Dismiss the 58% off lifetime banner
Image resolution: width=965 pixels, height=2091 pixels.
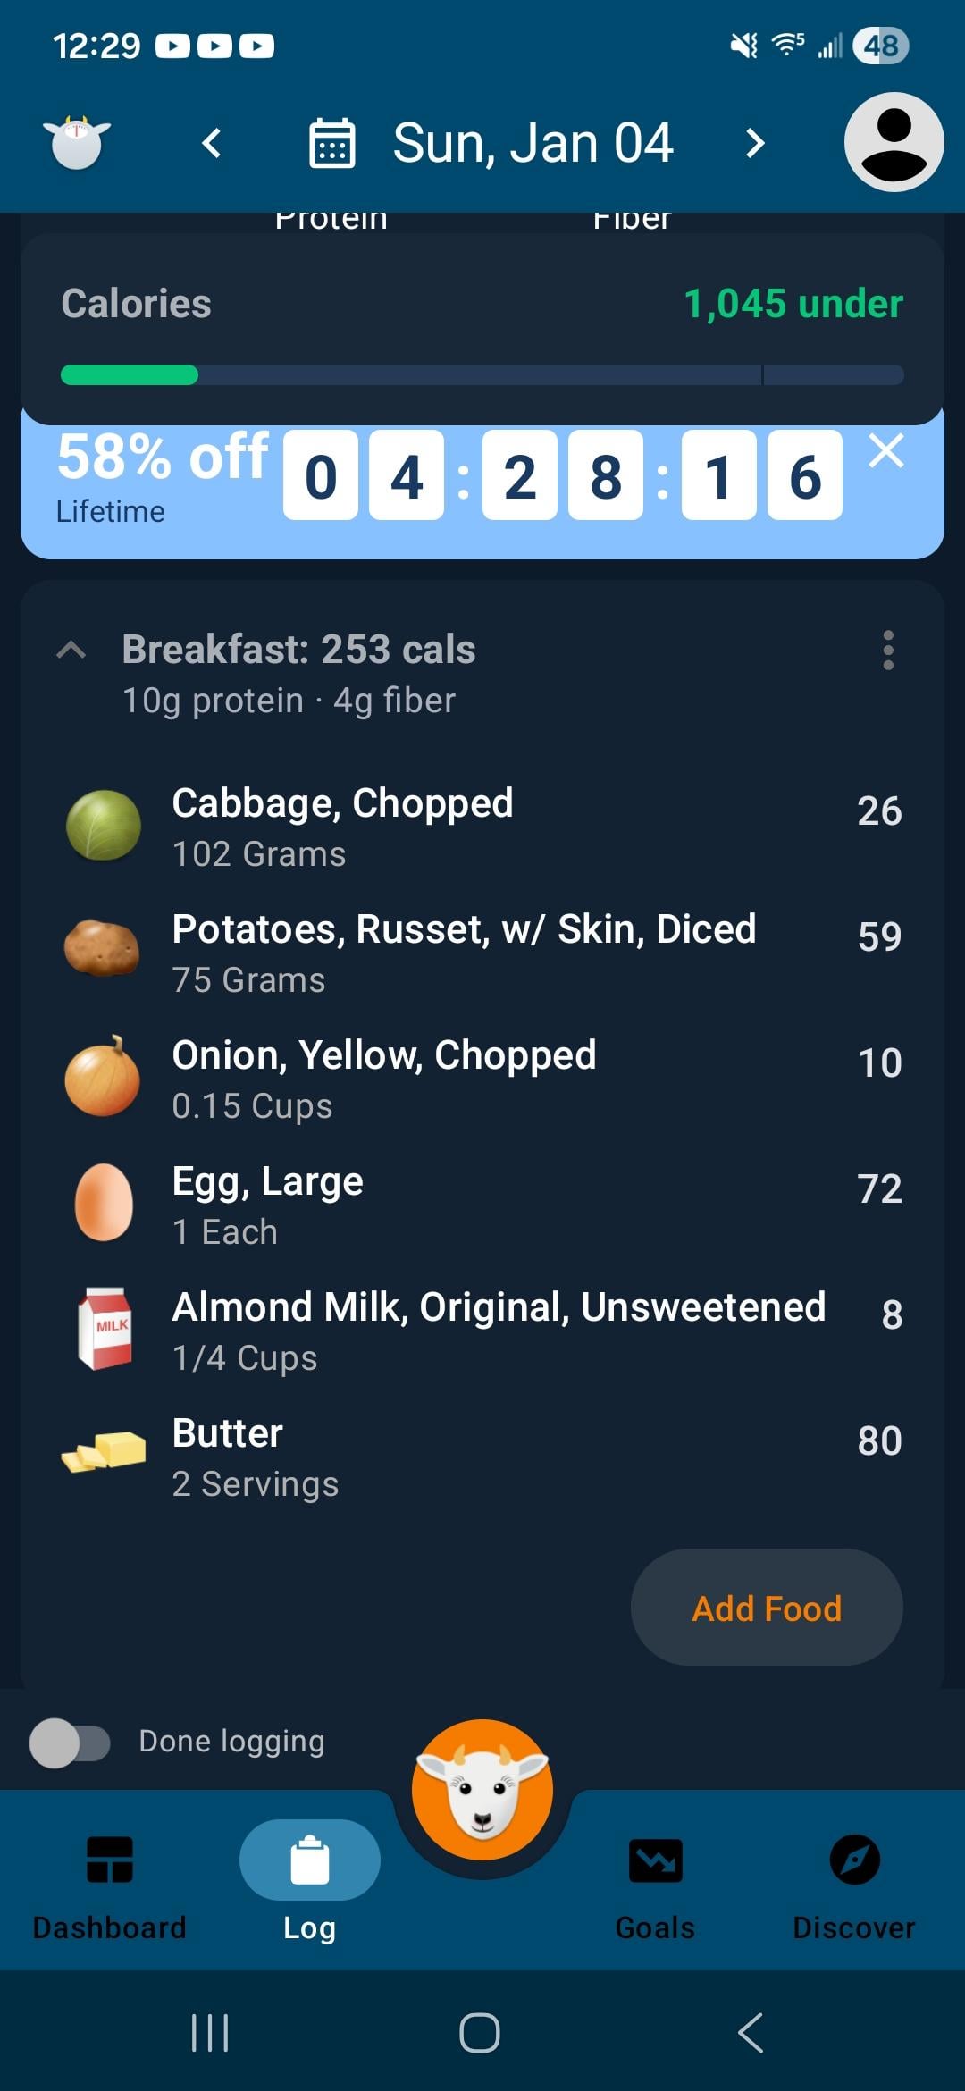[886, 451]
